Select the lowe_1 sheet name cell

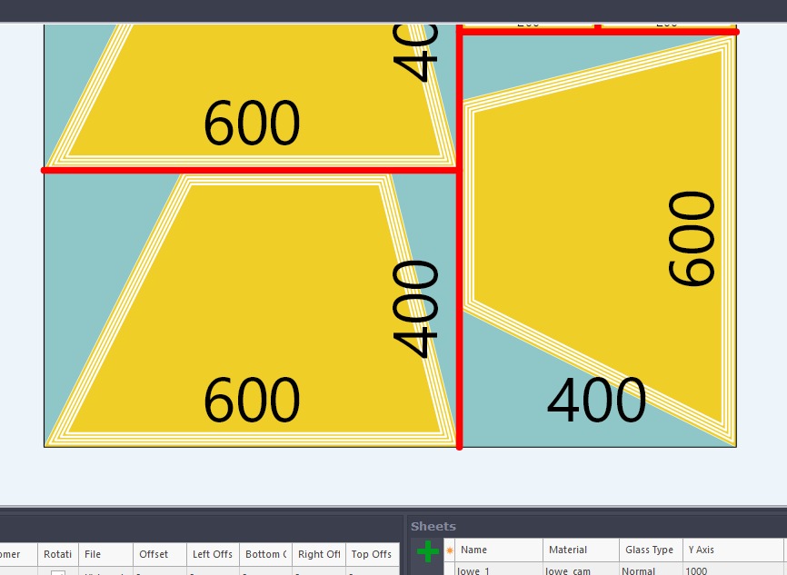point(498,570)
